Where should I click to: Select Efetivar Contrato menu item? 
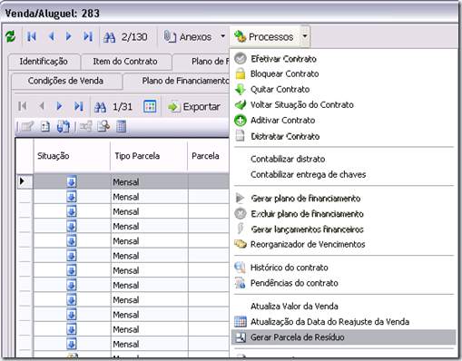click(x=344, y=59)
